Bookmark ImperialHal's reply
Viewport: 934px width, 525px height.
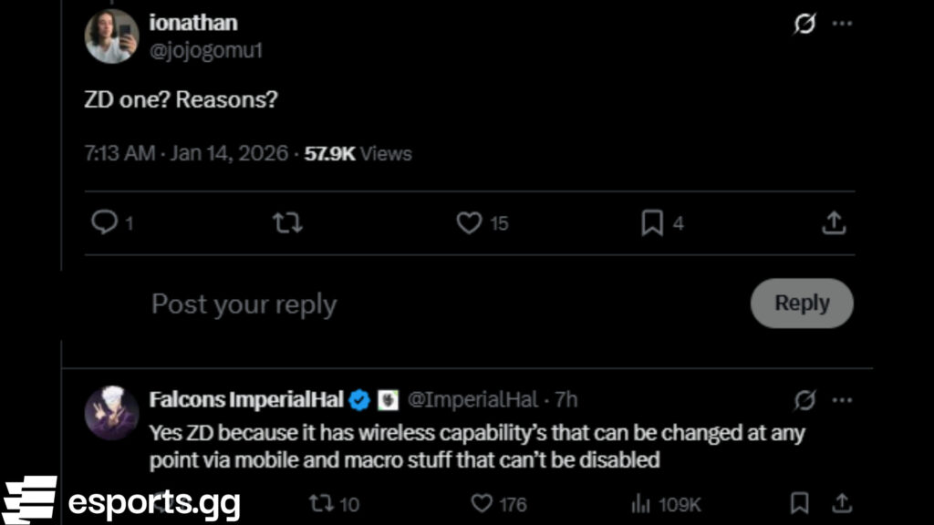click(x=799, y=503)
